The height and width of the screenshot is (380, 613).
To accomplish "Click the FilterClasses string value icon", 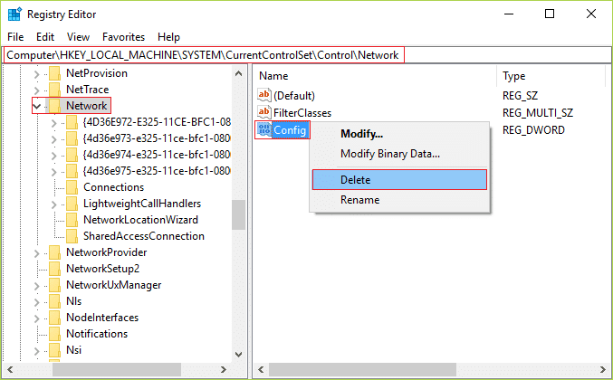I will click(264, 112).
